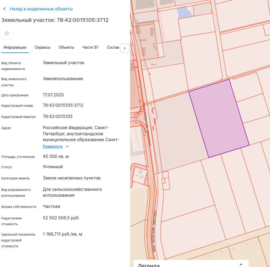This screenshot has width=270, height=267.
Task: Select the Объекты tab
Action: click(x=66, y=47)
